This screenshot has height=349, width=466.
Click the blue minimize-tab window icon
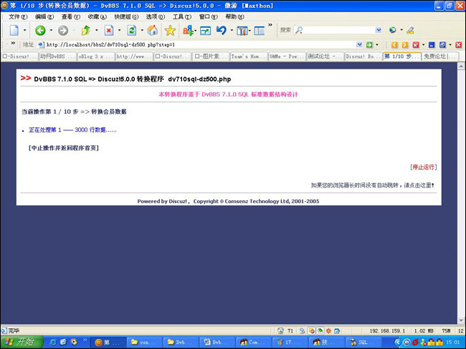[432, 45]
